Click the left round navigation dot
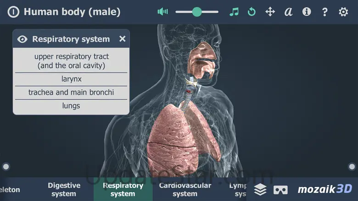Screen dimensions: 358x201 coord(6,167)
